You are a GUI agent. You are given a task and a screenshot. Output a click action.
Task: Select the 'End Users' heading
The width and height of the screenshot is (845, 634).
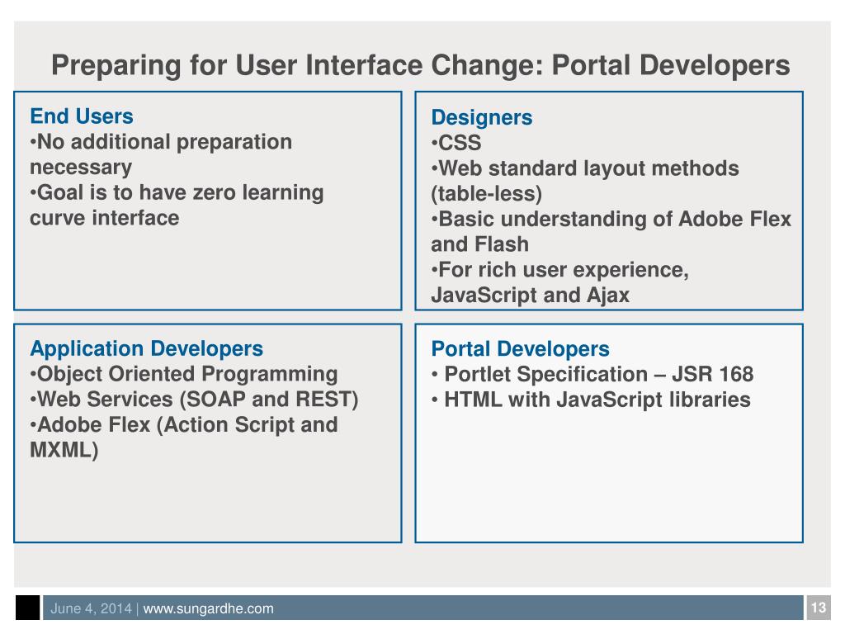pos(82,116)
